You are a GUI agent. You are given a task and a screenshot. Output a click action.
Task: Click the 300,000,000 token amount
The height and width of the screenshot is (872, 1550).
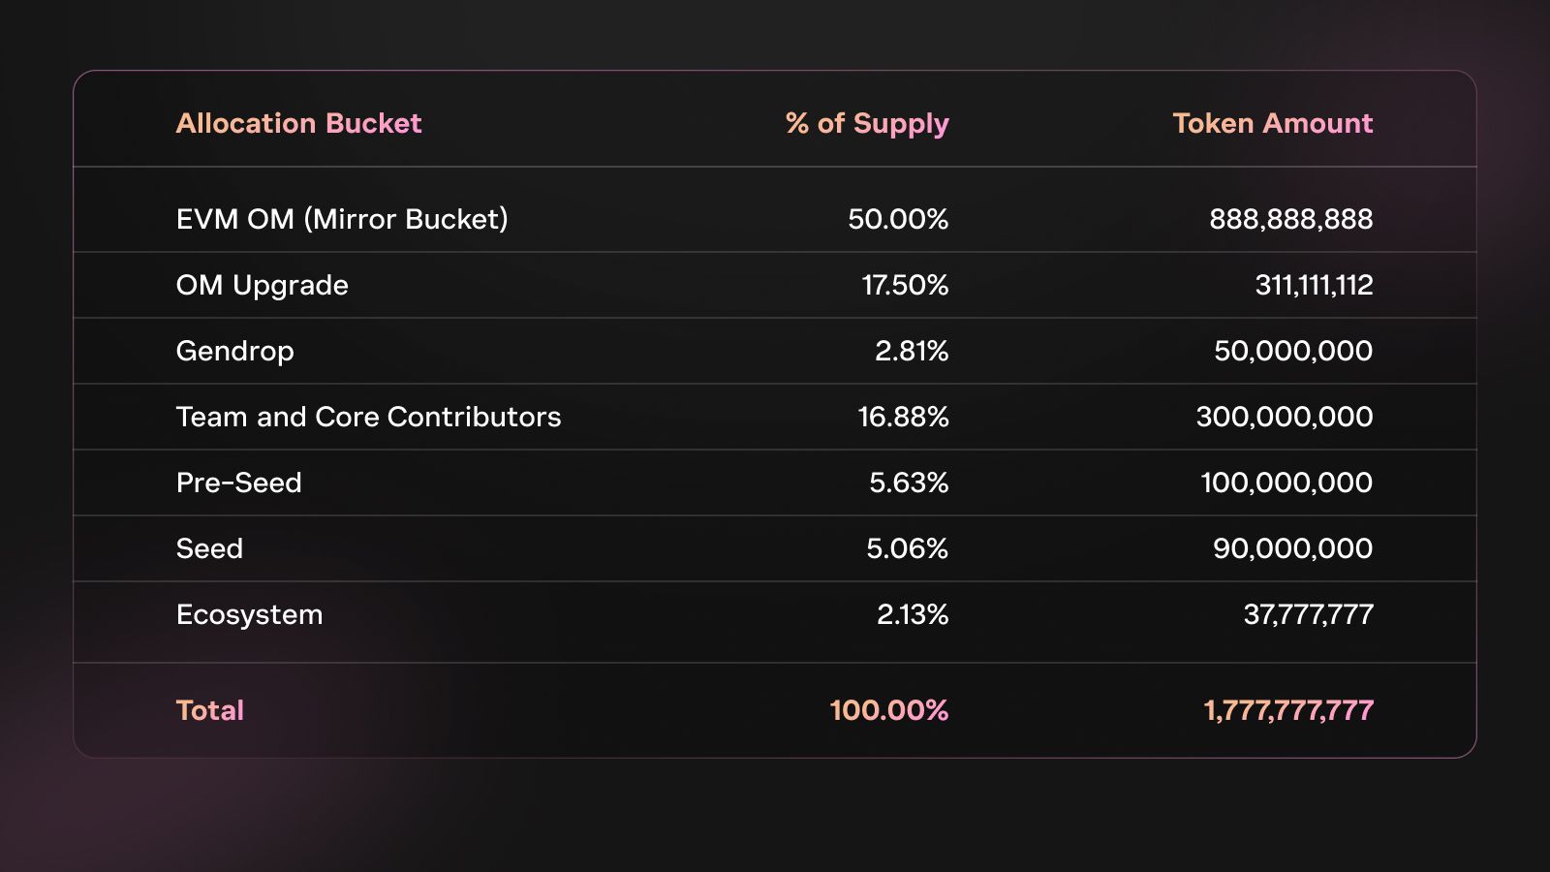pos(1284,417)
